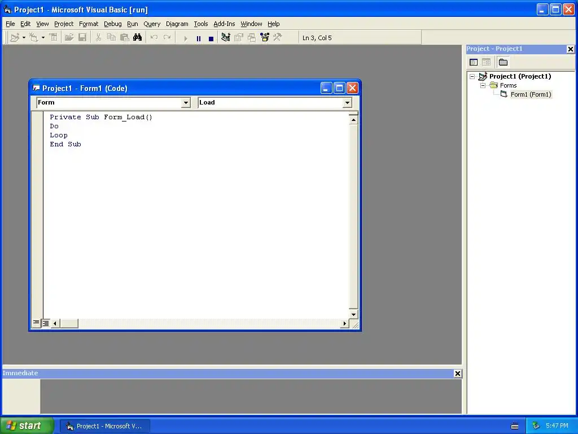Click the Windows Start button
578x434 pixels.
(x=27, y=426)
